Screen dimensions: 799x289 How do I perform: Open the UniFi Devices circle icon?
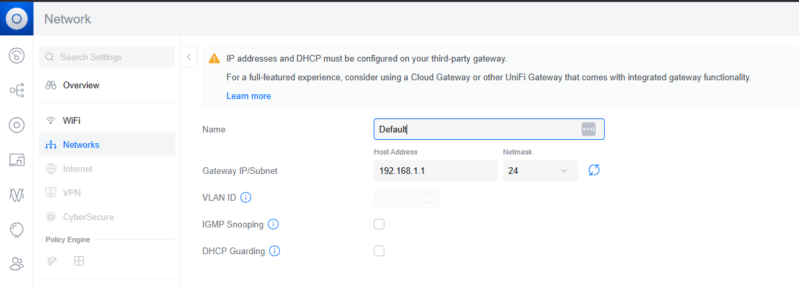click(x=17, y=125)
